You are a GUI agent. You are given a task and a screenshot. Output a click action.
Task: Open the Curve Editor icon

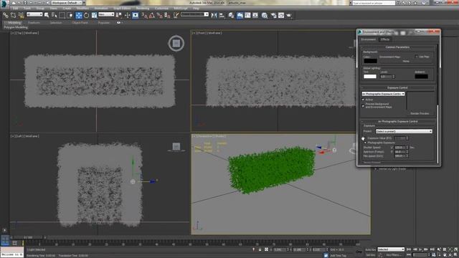pos(247,15)
